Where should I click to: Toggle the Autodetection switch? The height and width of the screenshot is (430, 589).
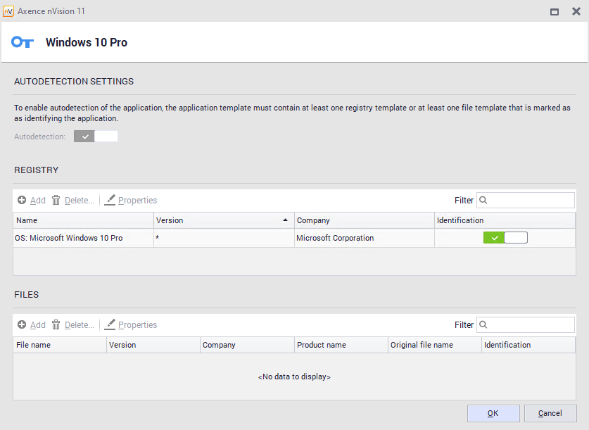pos(96,137)
